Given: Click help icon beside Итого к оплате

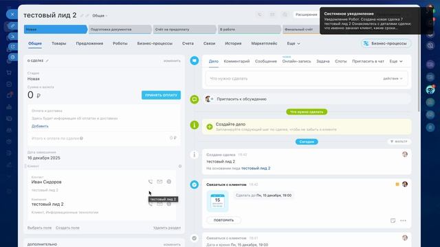Looking at the screenshot, I should pyautogui.click(x=81, y=138).
